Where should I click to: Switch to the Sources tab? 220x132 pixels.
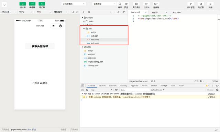point(102,86)
